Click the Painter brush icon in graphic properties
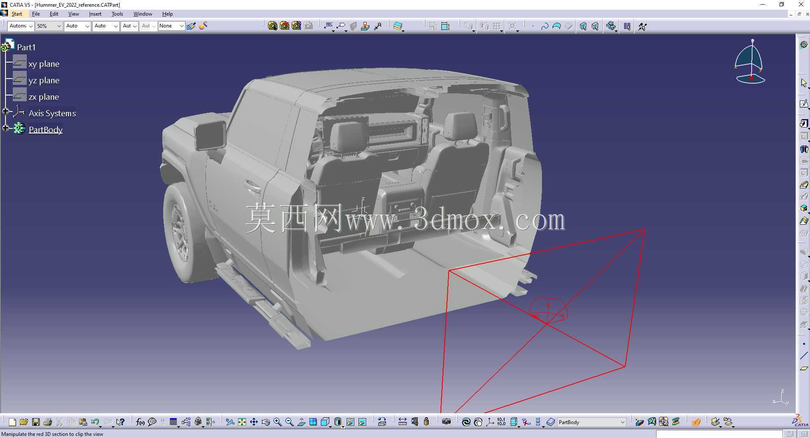 [x=191, y=26]
